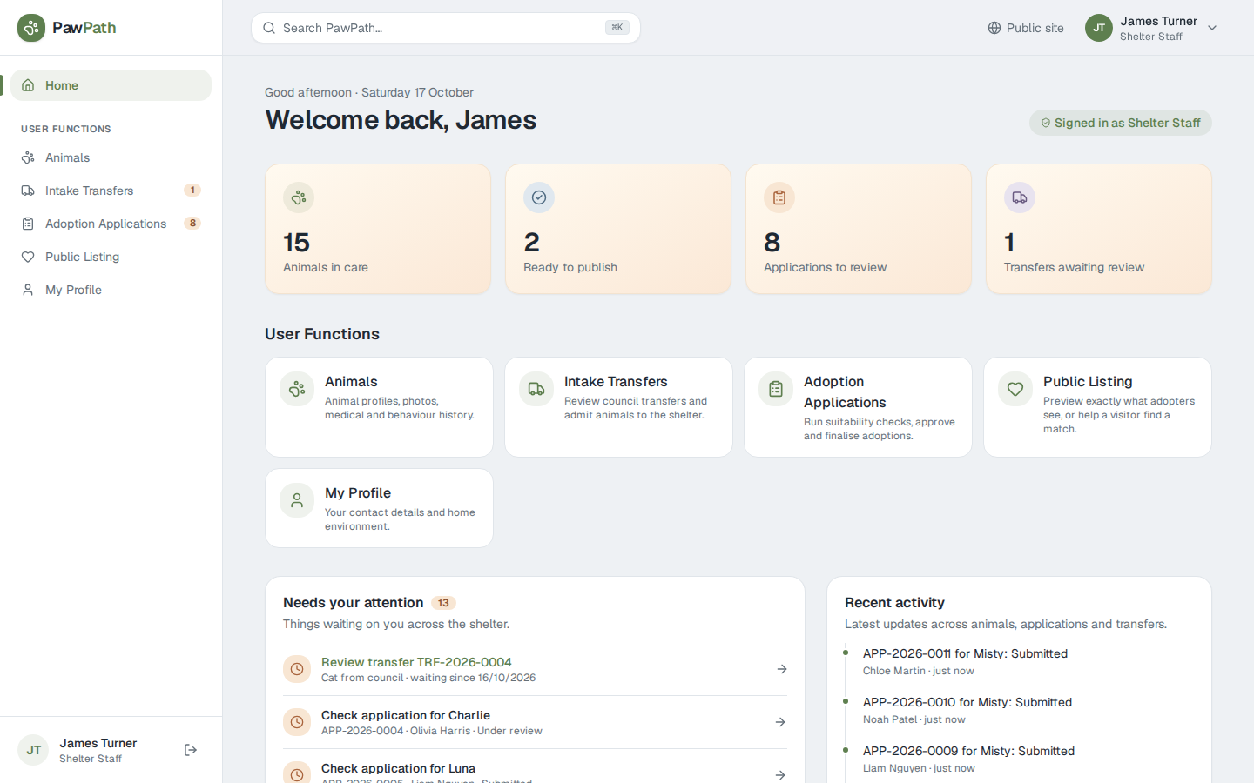The height and width of the screenshot is (783, 1254).
Task: Click the JT avatar in the sidebar footer
Action: [33, 750]
